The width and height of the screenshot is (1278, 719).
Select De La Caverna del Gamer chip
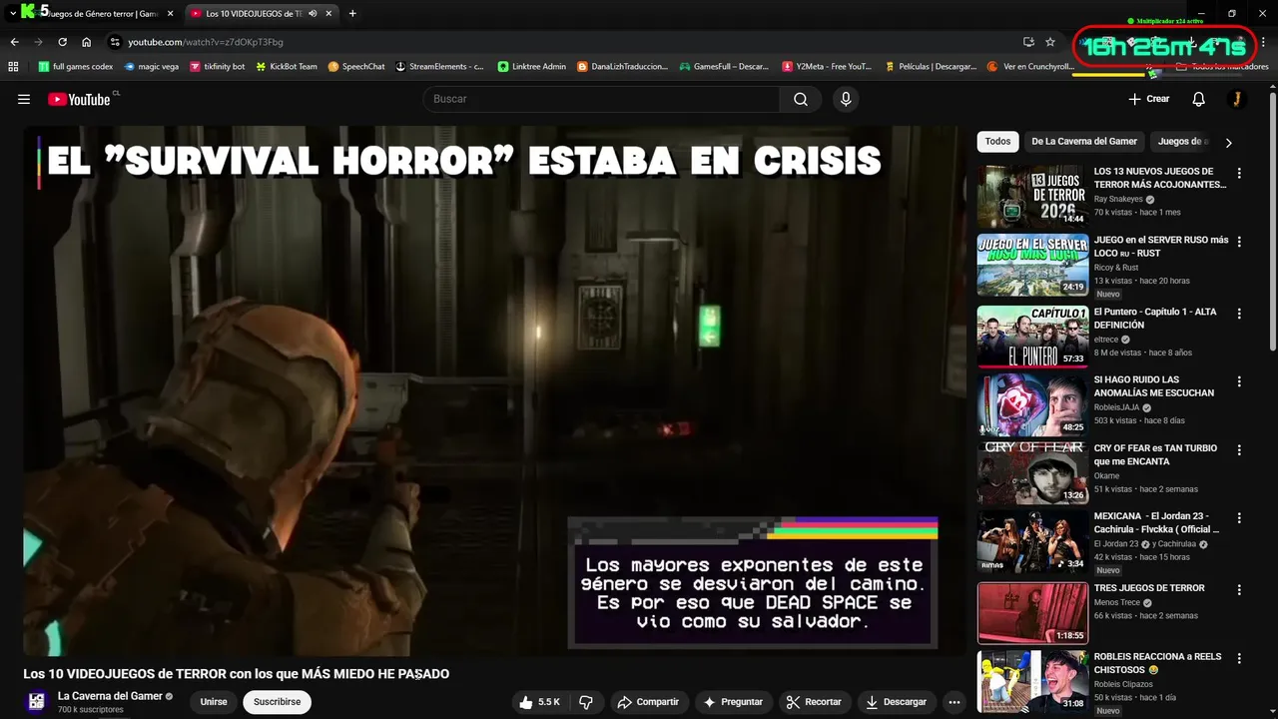[1084, 142]
